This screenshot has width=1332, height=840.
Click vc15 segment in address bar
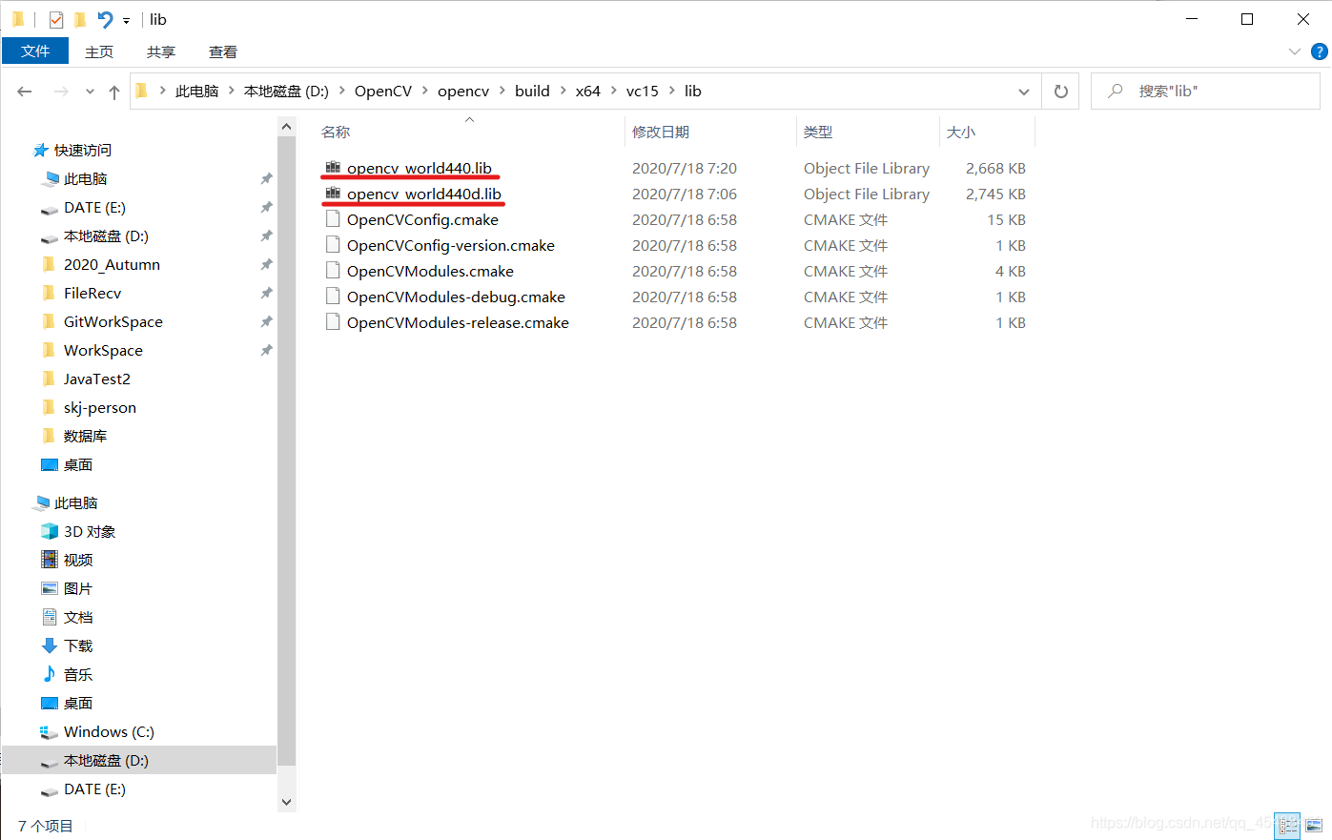point(643,92)
